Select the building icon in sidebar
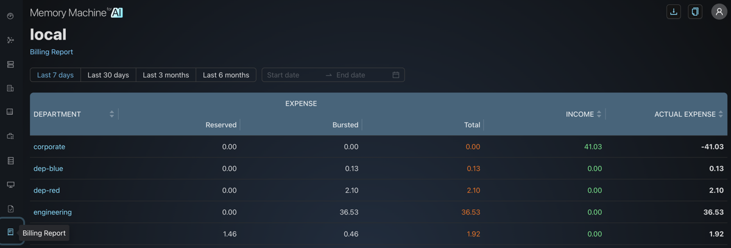The image size is (731, 248). coord(10,88)
